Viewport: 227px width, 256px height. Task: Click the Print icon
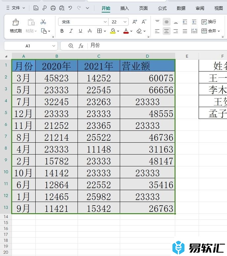pyautogui.click(x=53, y=8)
